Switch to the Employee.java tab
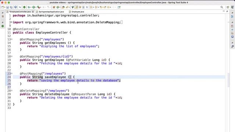235x132 pixels. (77, 11)
